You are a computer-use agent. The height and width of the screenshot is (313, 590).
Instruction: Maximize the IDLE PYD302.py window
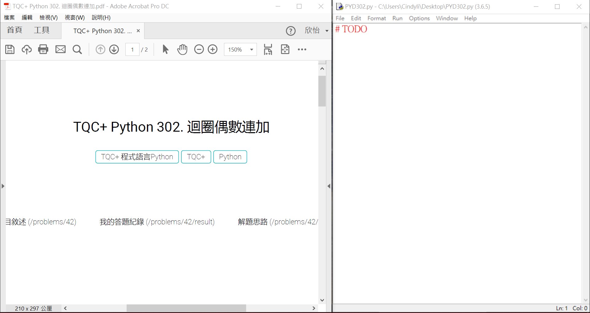pyautogui.click(x=557, y=6)
